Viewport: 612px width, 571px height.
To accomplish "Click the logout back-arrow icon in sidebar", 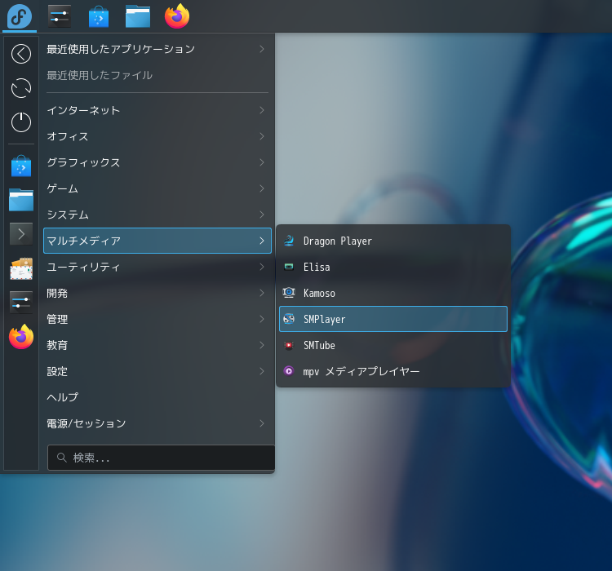I will click(x=21, y=54).
